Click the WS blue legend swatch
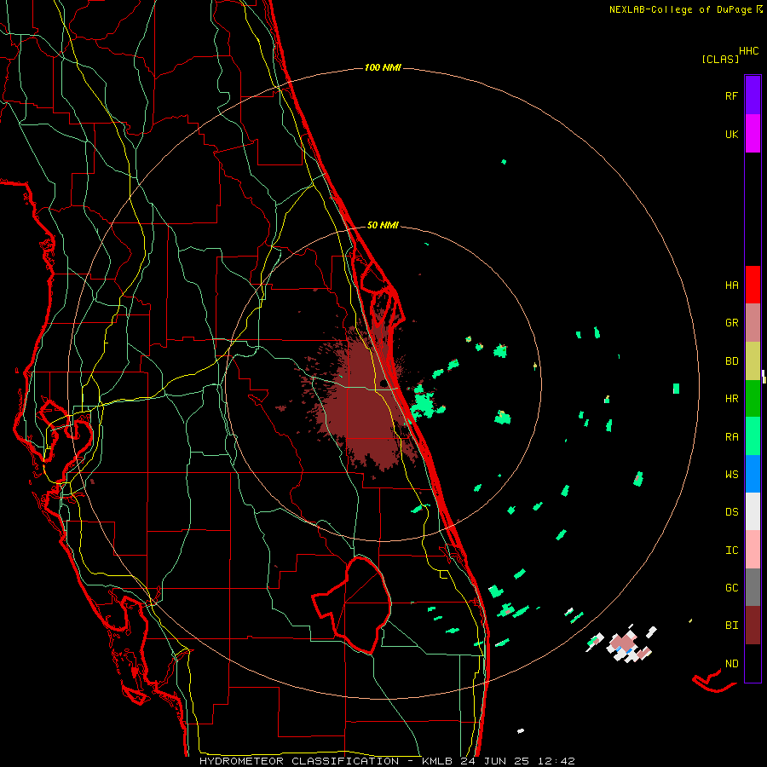The height and width of the screenshot is (767, 767). [753, 474]
